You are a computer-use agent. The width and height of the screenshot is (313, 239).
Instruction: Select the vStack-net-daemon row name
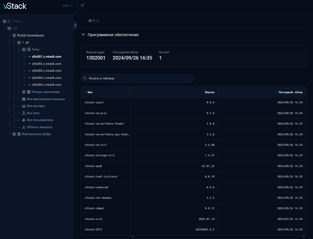pyautogui.click(x=98, y=198)
